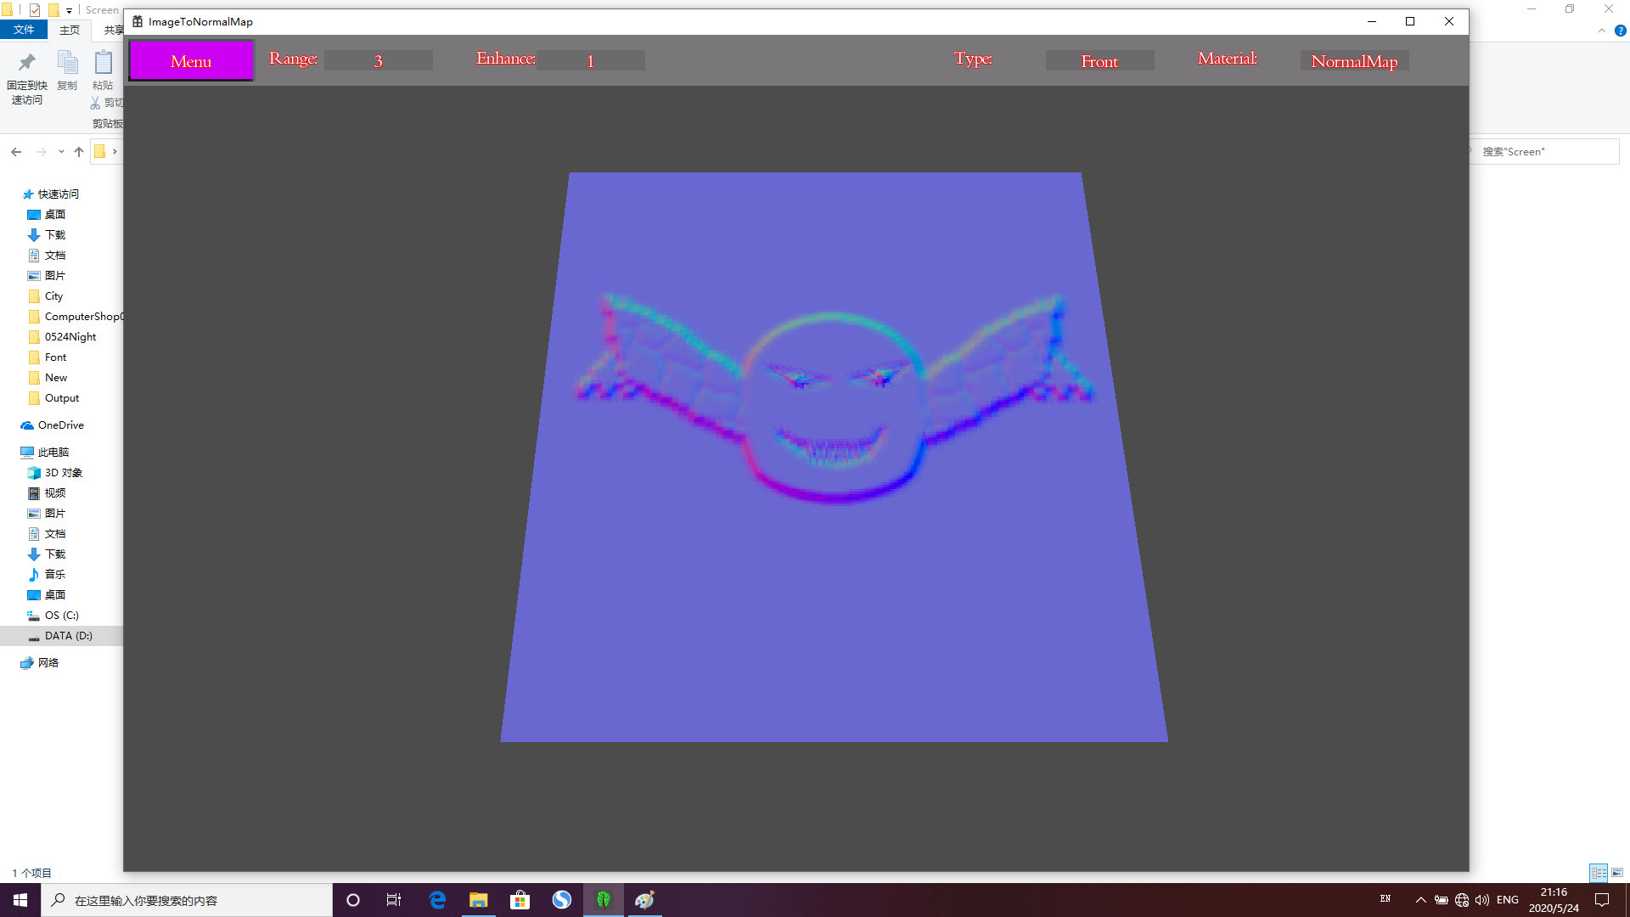Switch the Material toggle labeled NormalMap
The image size is (1630, 917).
pyautogui.click(x=1354, y=60)
